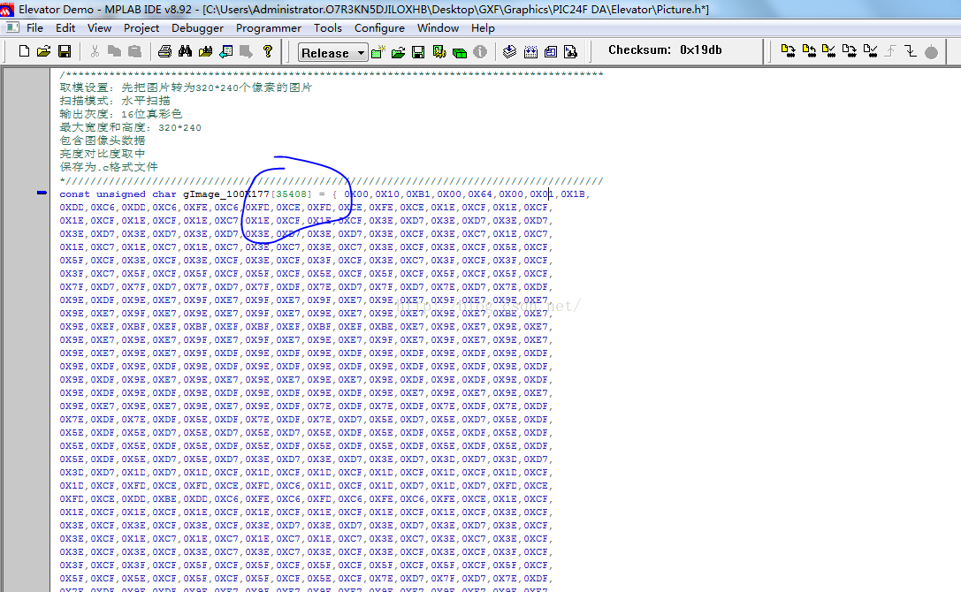This screenshot has width=961, height=592.
Task: Click the 'char' keyword in the declaration
Action: coord(164,194)
